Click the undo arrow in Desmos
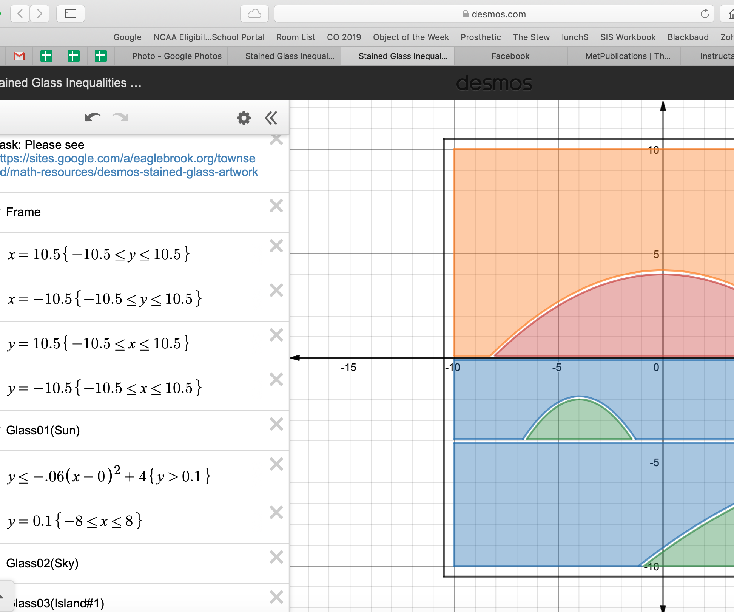The image size is (734, 612). [x=93, y=117]
